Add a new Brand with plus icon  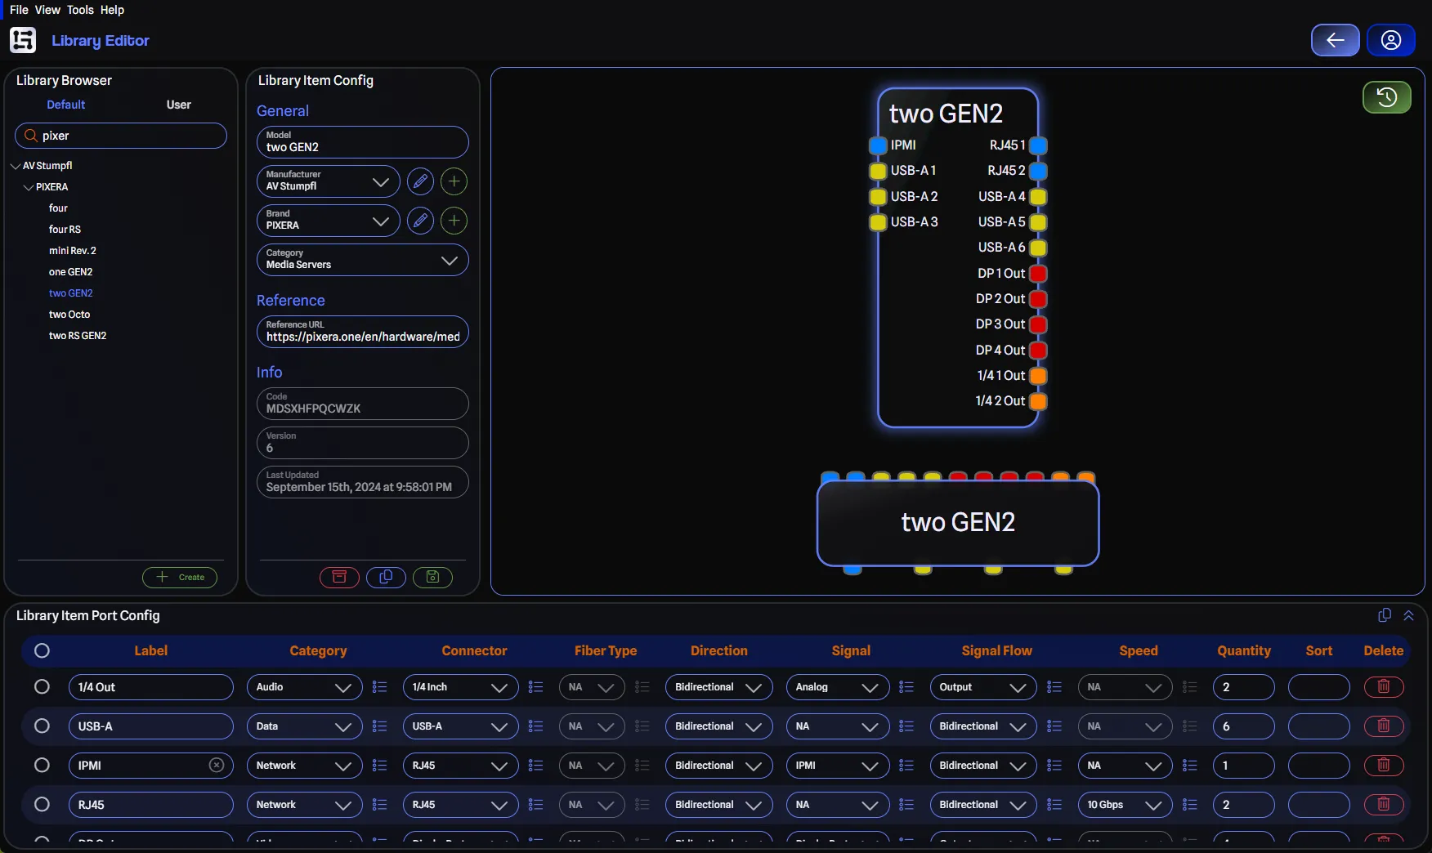click(454, 221)
